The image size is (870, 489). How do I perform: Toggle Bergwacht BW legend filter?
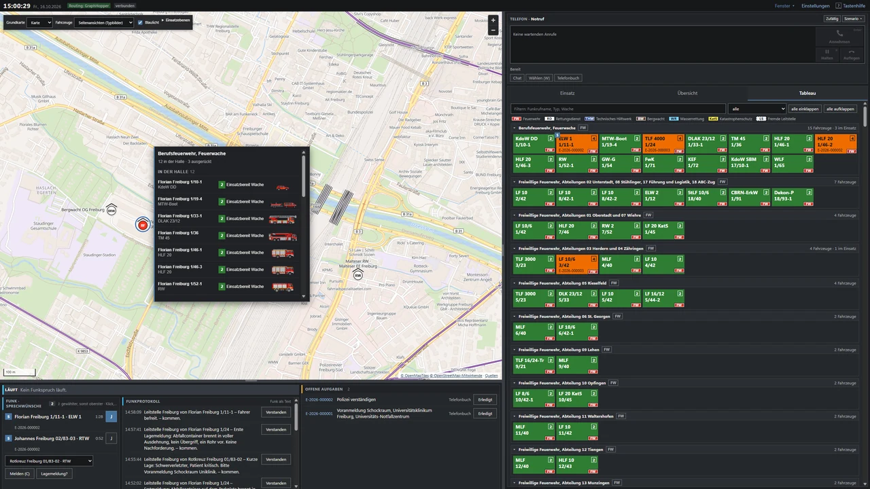pyautogui.click(x=640, y=119)
